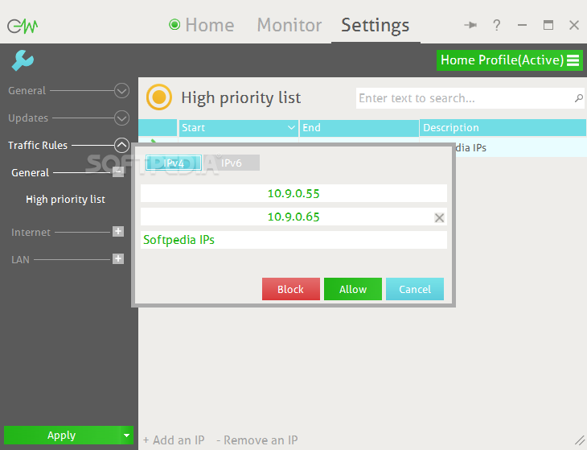Click the window resize grip icon

click(x=580, y=440)
